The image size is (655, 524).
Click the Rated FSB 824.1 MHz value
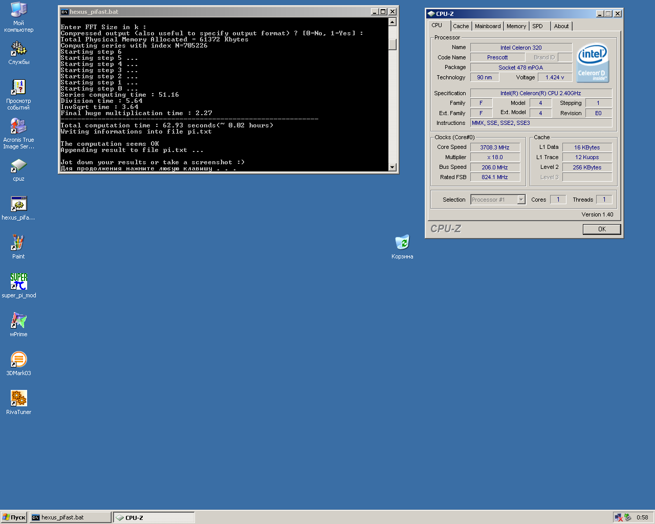495,177
